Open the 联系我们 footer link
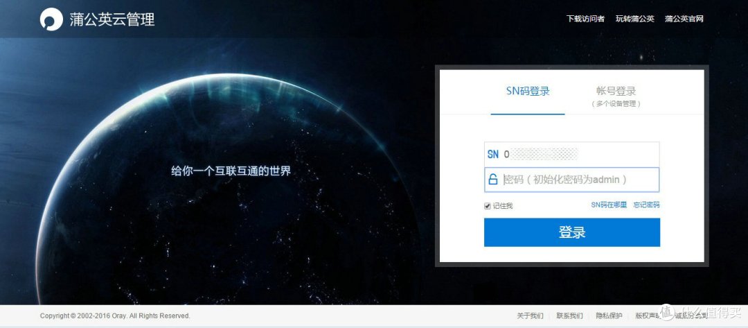This screenshot has width=748, height=328. (x=569, y=316)
